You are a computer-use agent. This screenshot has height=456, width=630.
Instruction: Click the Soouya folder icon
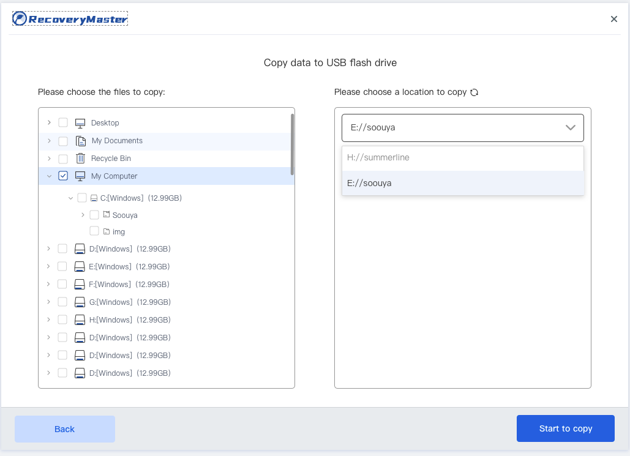click(x=106, y=215)
